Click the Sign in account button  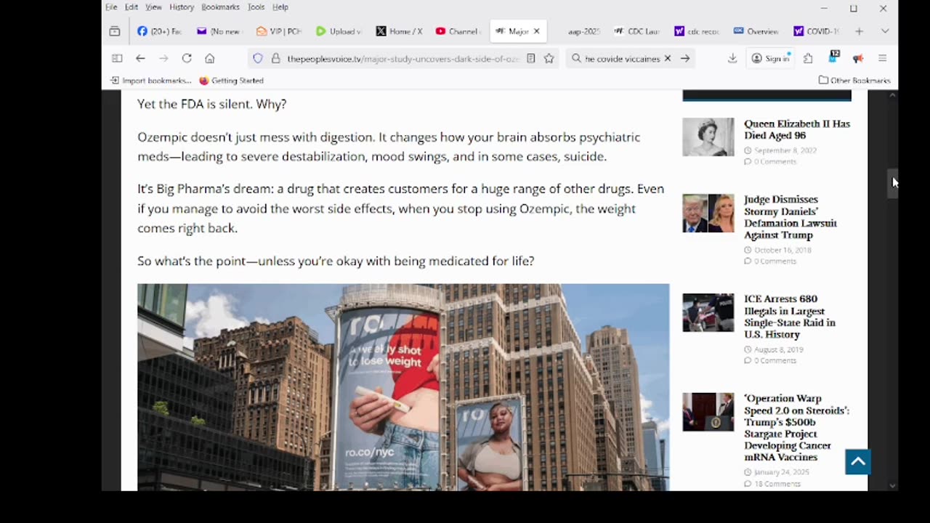771,58
